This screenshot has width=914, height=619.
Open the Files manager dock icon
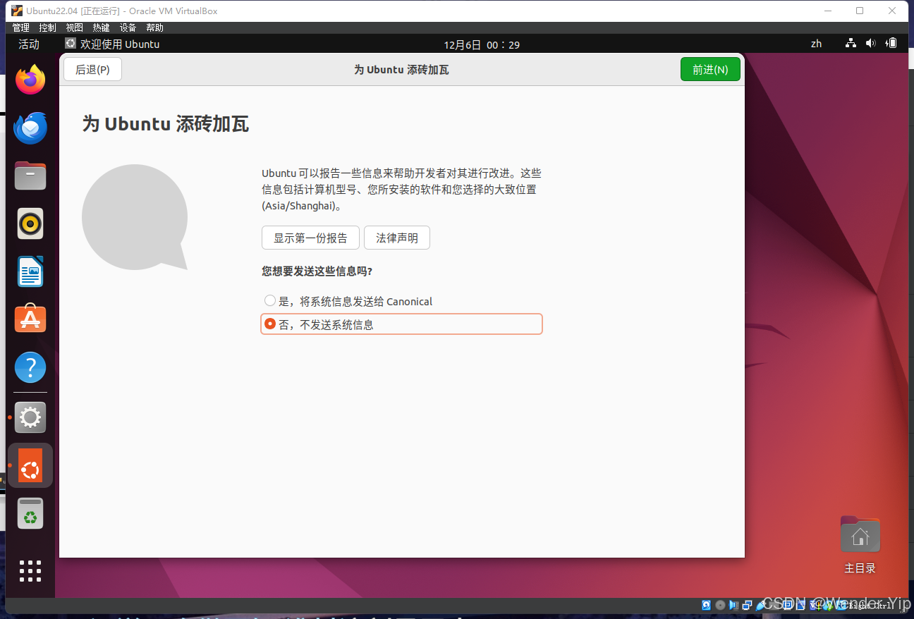coord(30,176)
